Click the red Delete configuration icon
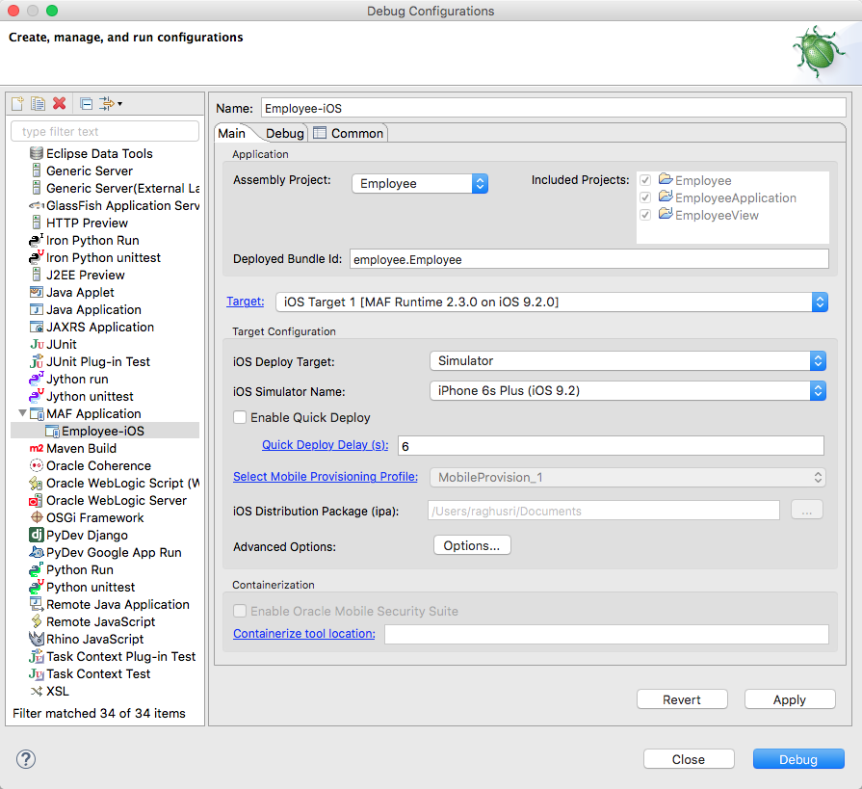The image size is (862, 789). [60, 103]
